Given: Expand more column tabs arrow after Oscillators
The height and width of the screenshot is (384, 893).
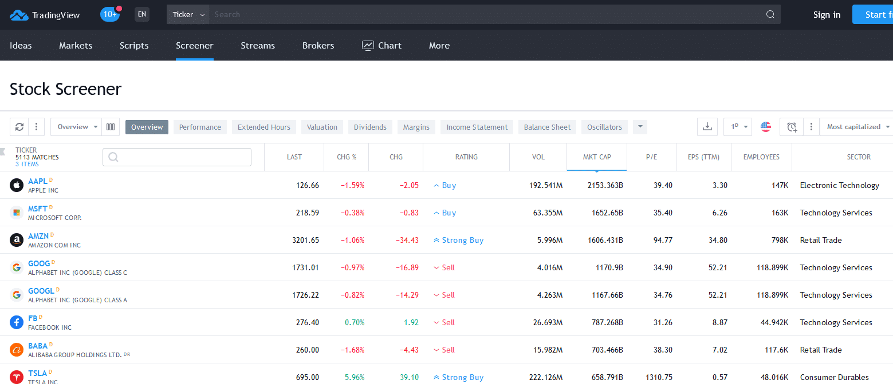Looking at the screenshot, I should (x=640, y=127).
